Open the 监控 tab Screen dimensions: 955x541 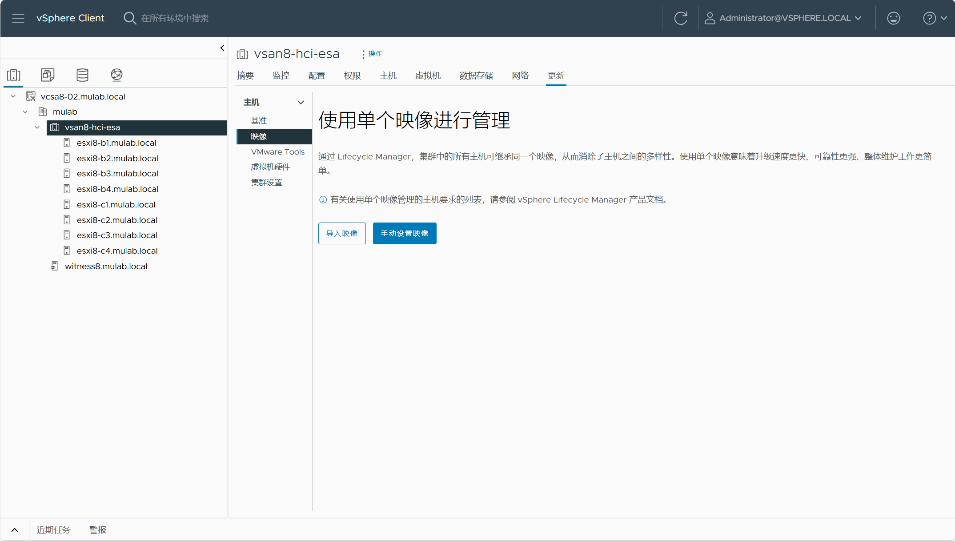pos(281,76)
